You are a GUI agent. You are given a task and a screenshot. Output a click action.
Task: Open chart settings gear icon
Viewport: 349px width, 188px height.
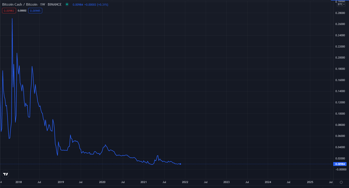click(341, 182)
